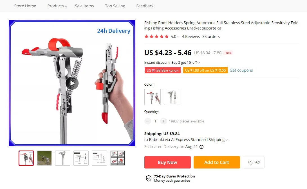Screen dimensions: 307x189
Task: Click the Buy Now button
Action: 167,162
